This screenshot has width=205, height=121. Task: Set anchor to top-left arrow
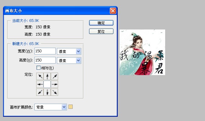click(x=40, y=76)
